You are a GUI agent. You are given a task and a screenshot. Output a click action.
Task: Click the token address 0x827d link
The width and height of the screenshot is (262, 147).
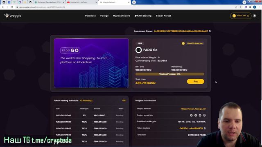point(191,128)
